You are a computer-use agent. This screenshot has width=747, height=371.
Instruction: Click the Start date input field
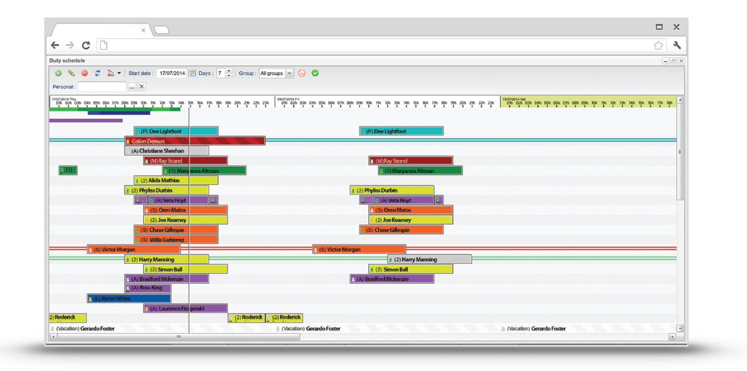pos(171,73)
